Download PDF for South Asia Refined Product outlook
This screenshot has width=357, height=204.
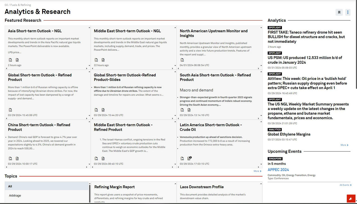pos(182,110)
